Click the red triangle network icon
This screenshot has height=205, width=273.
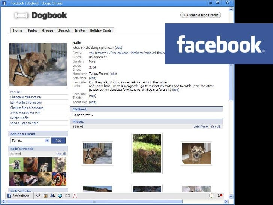(75, 196)
